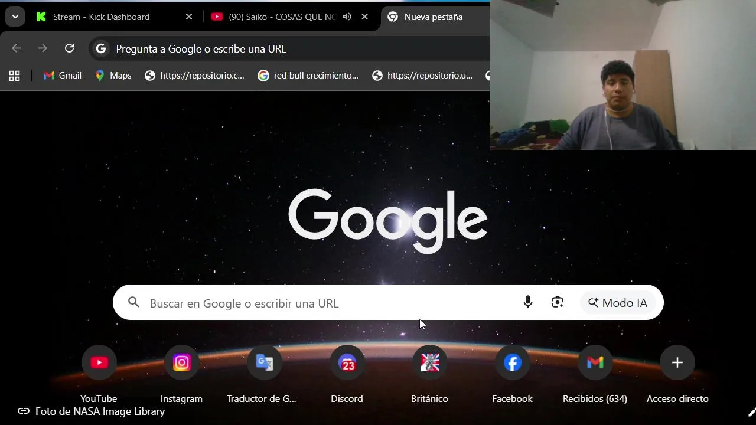
Task: Click the Google icon in the address bar
Action: coord(101,49)
